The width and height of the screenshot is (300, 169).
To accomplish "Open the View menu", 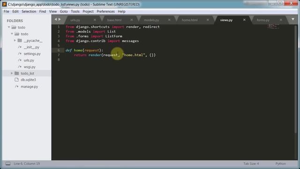I will tap(53, 11).
